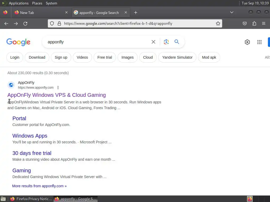Screen dimensions: 270x202
Task: Filter results by Sign up chip
Action: click(61, 57)
